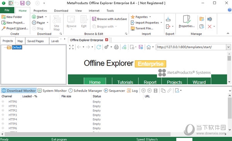Open the Site Map
Image resolution: width=232 pixels, height=141 pixels.
point(56,23)
